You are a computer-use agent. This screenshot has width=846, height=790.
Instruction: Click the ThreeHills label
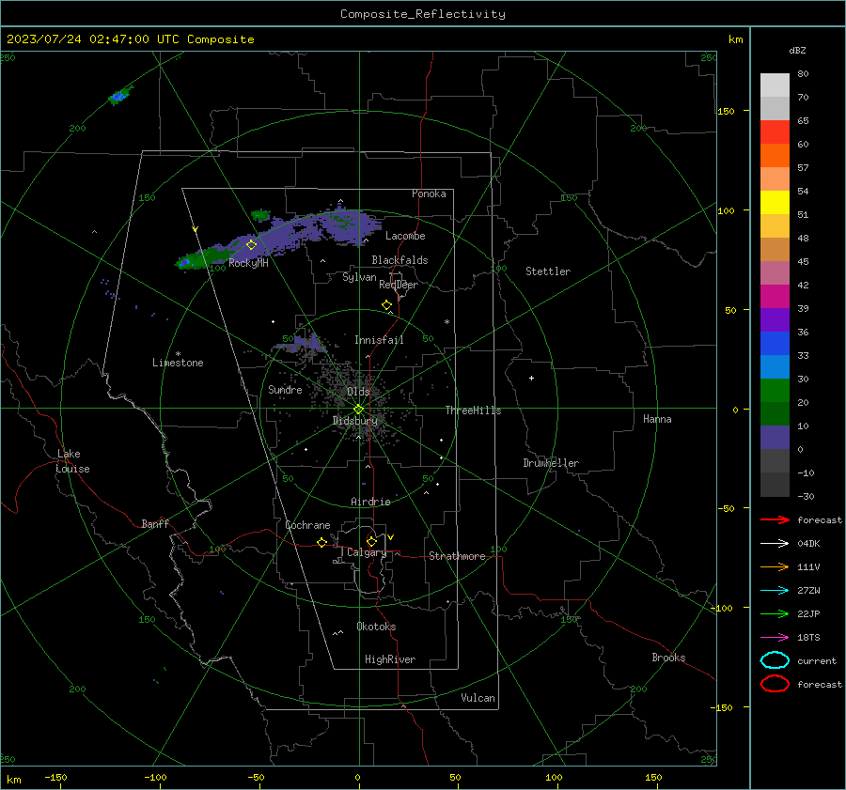click(x=473, y=410)
